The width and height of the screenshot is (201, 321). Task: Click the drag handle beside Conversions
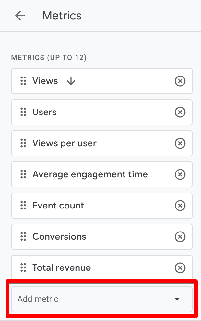23,237
